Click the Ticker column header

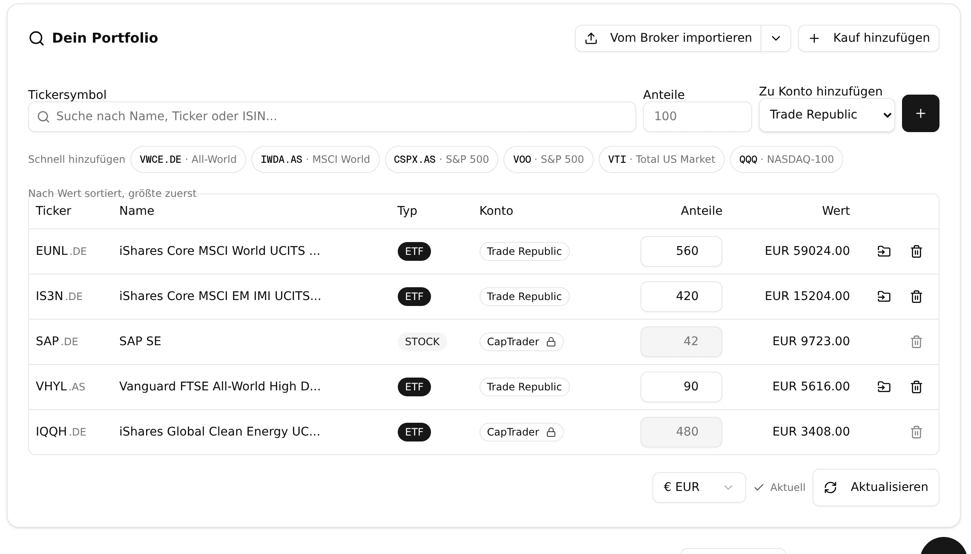click(53, 211)
